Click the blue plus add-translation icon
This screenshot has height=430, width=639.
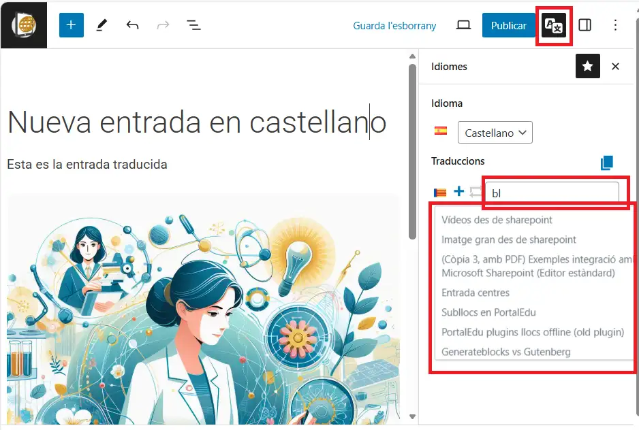[x=459, y=192]
